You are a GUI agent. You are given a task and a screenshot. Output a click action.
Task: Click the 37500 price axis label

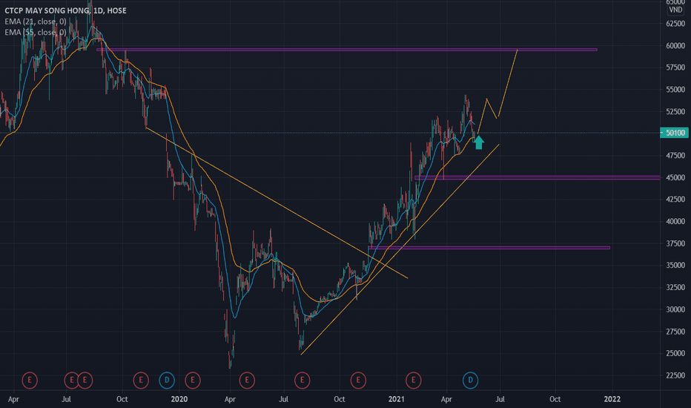[x=675, y=243]
